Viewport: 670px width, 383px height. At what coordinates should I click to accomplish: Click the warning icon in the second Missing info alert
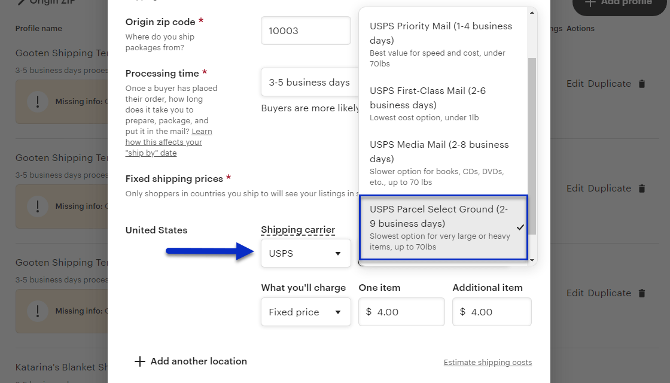pyautogui.click(x=38, y=206)
